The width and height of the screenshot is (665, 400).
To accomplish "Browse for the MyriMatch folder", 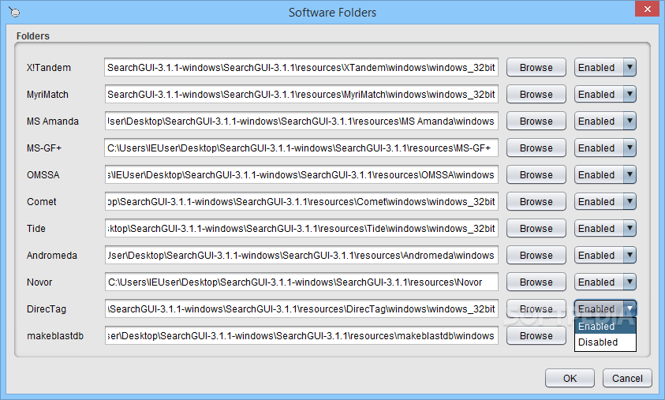I will click(x=536, y=94).
